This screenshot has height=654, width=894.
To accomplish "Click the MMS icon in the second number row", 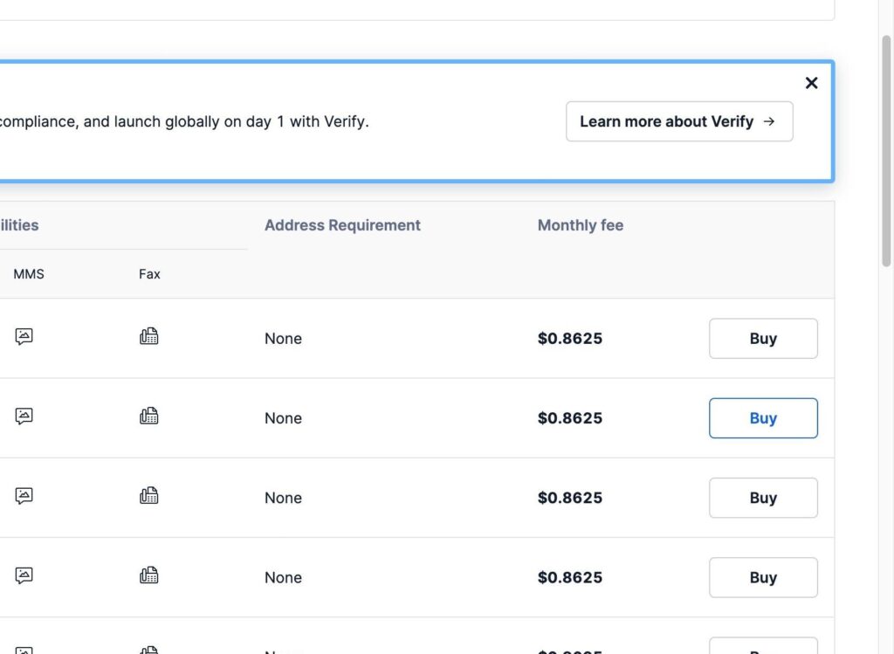I will (24, 416).
